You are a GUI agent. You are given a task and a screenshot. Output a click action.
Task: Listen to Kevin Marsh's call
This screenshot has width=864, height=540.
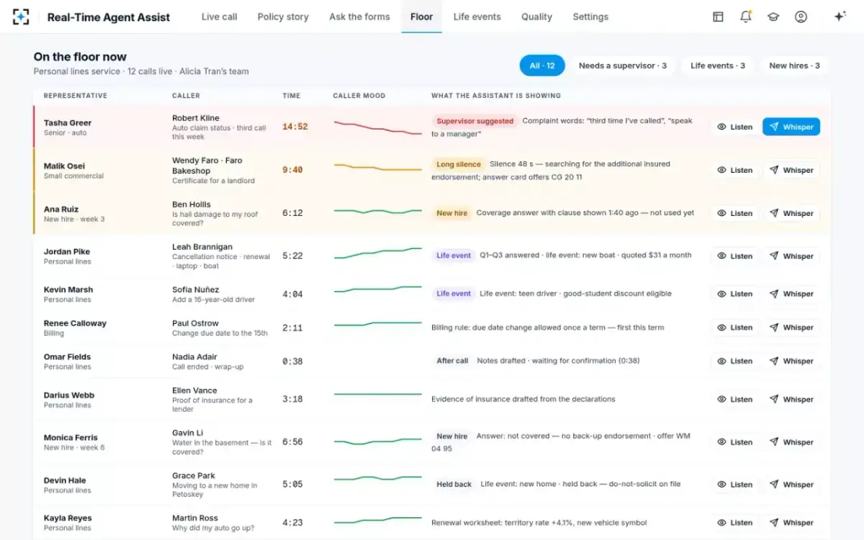pyautogui.click(x=734, y=294)
